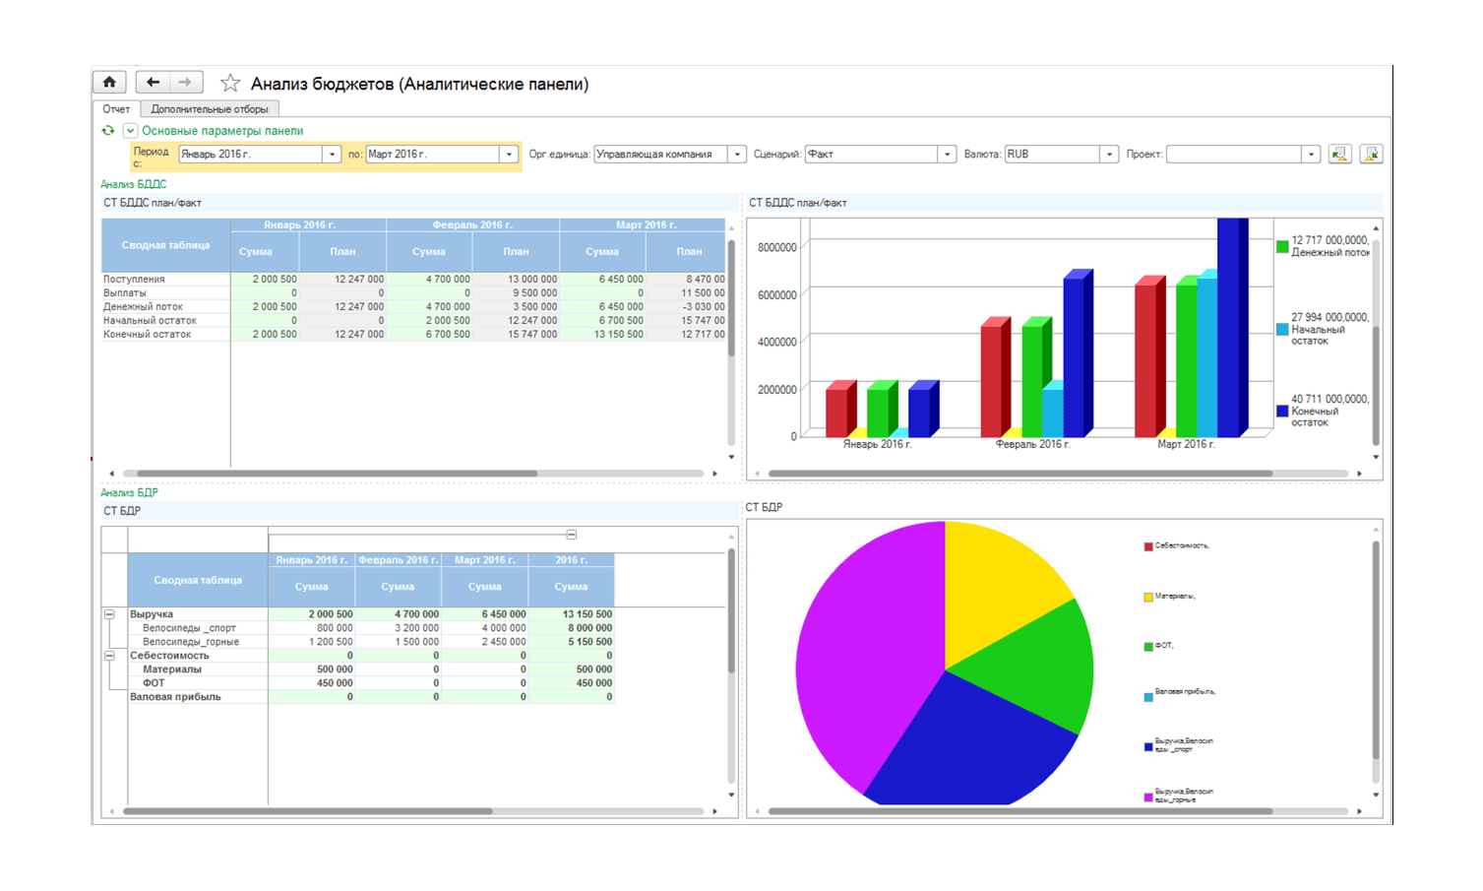Click the Анализ БДР section link
This screenshot has width=1483, height=891.
click(x=129, y=492)
